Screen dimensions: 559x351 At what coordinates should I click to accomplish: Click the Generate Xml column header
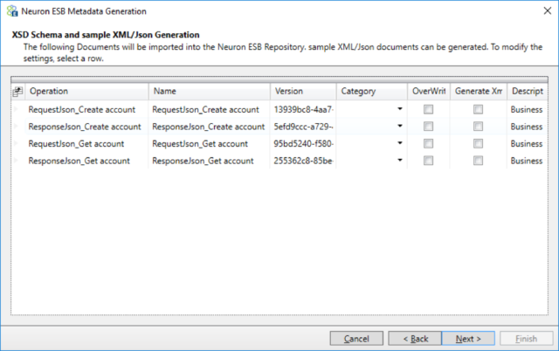coord(479,91)
